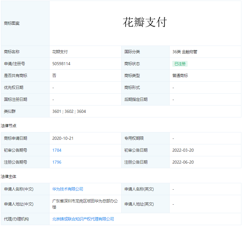This screenshot has height=226, width=242.
Task: Open initial announcement issue 1784 link
Action: [x=57, y=150]
